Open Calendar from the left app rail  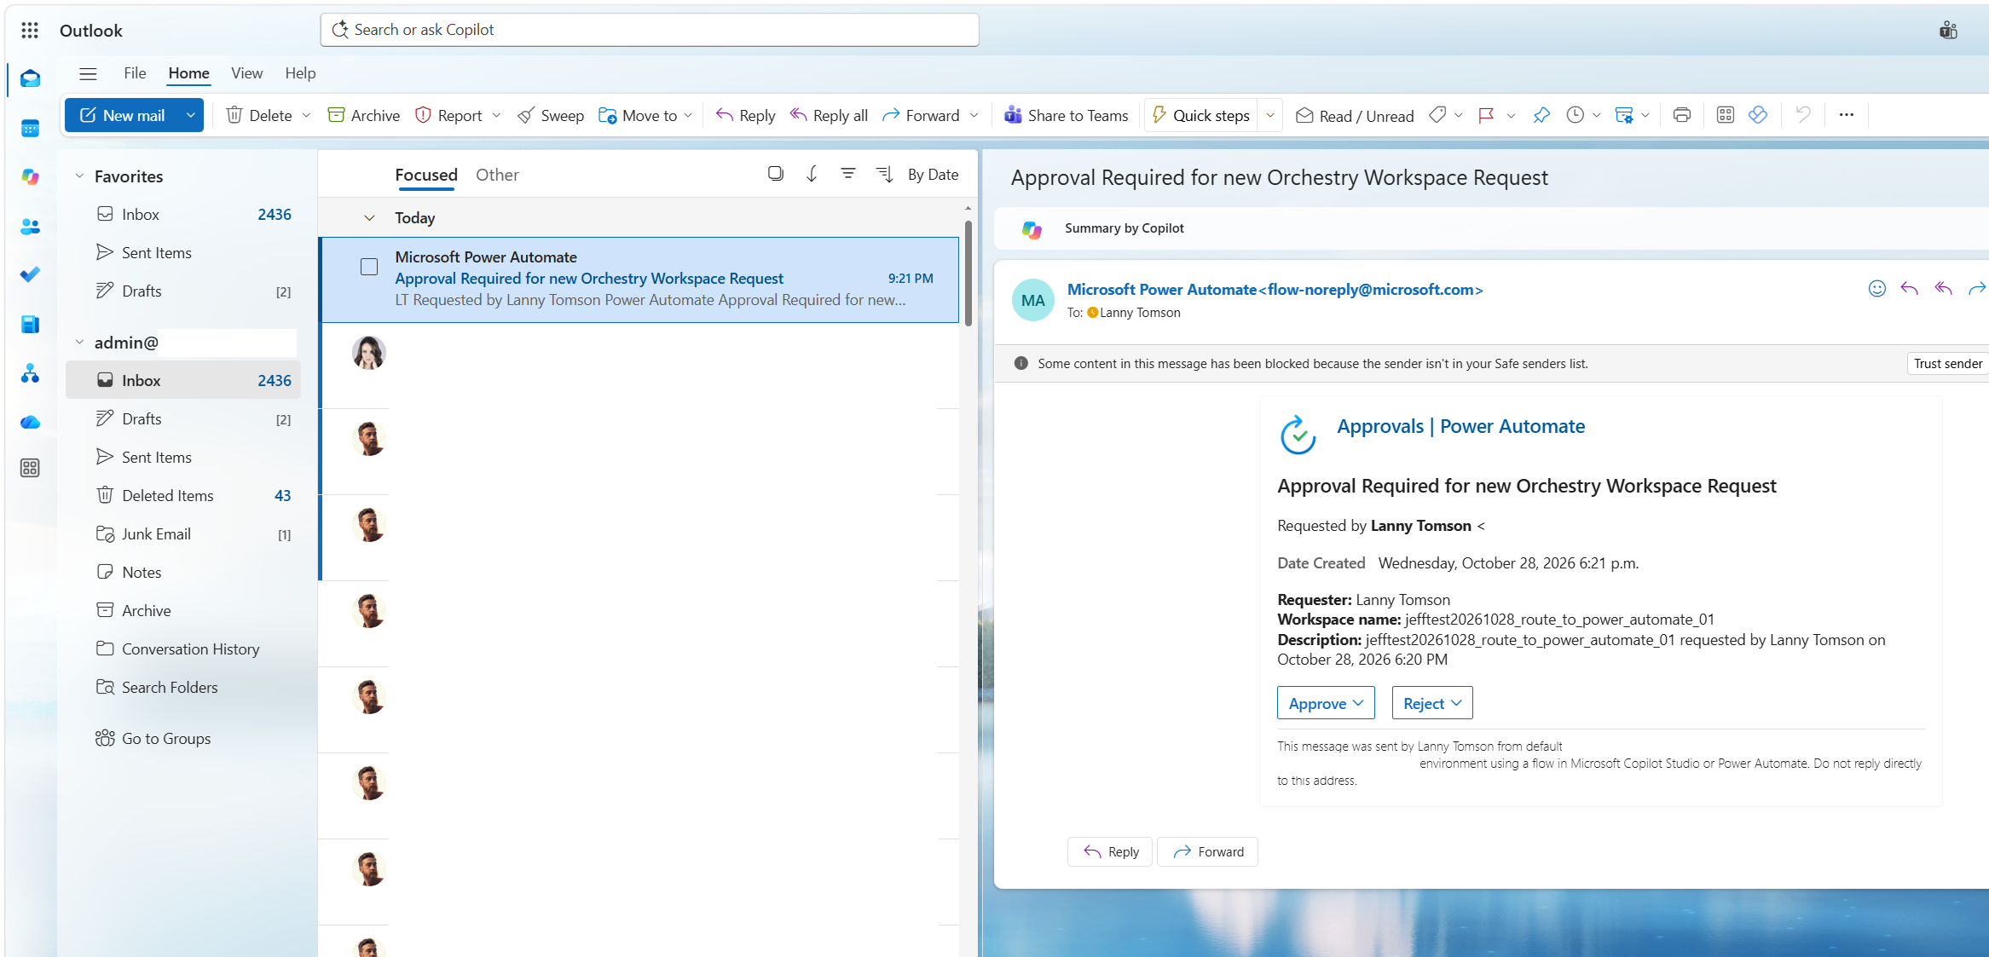(30, 129)
